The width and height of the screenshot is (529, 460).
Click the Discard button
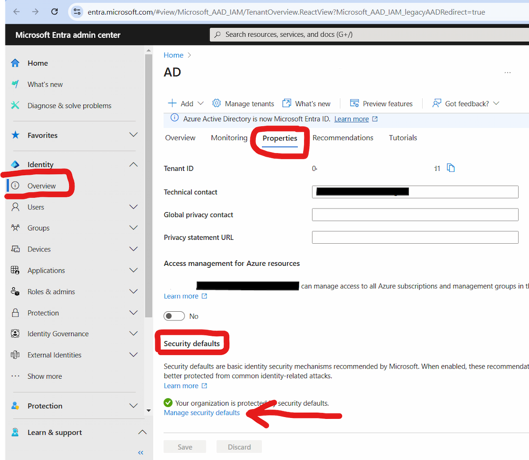[239, 447]
